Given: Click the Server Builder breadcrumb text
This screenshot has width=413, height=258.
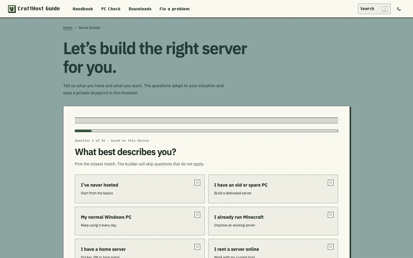Looking at the screenshot, I should (x=89, y=28).
